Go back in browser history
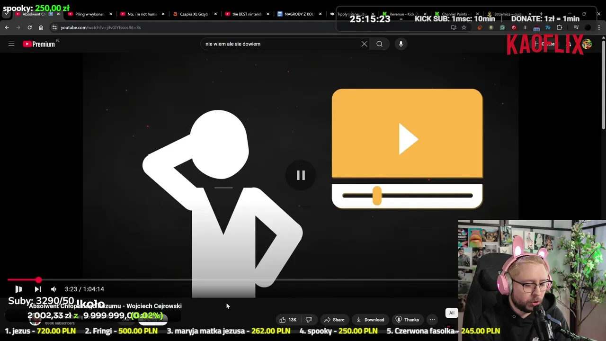This screenshot has width=606, height=341. pos(7,27)
